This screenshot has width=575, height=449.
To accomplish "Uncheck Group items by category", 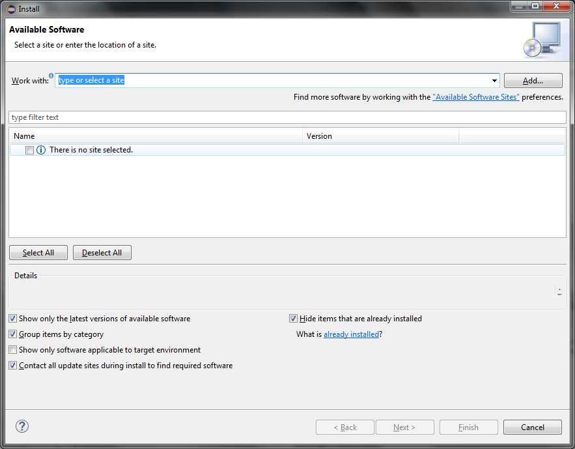I will (x=12, y=334).
